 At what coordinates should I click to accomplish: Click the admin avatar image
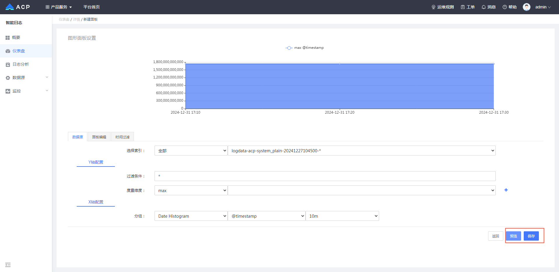pyautogui.click(x=527, y=7)
